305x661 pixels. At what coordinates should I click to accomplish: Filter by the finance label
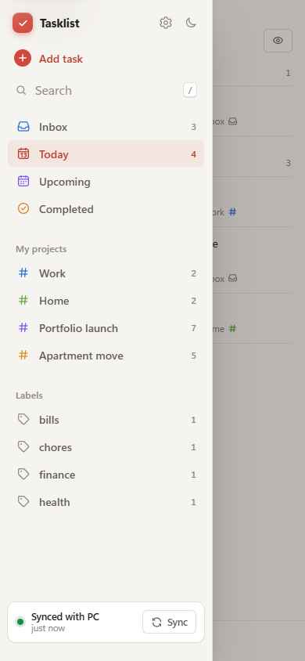point(106,475)
